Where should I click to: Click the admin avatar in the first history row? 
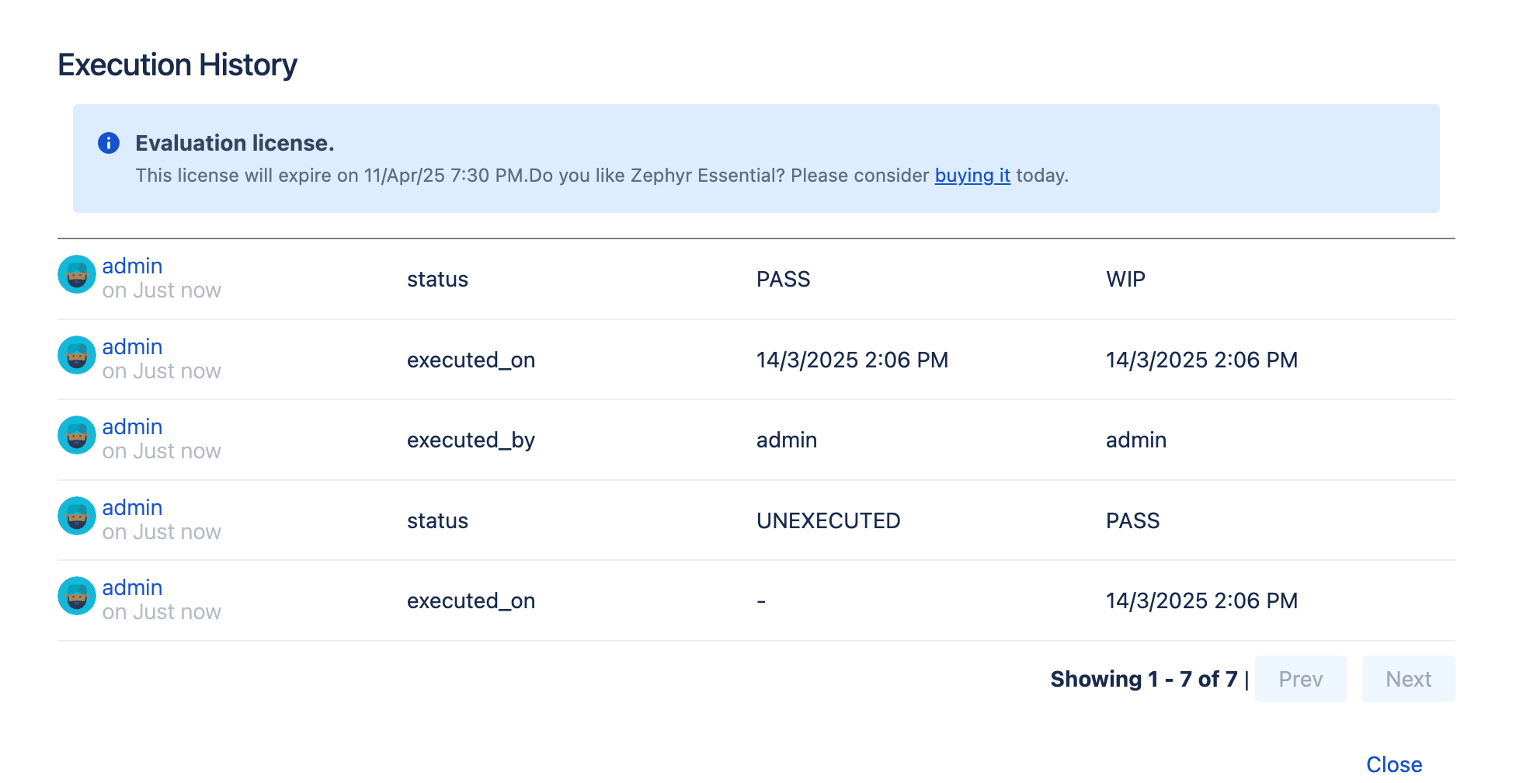[x=76, y=274]
